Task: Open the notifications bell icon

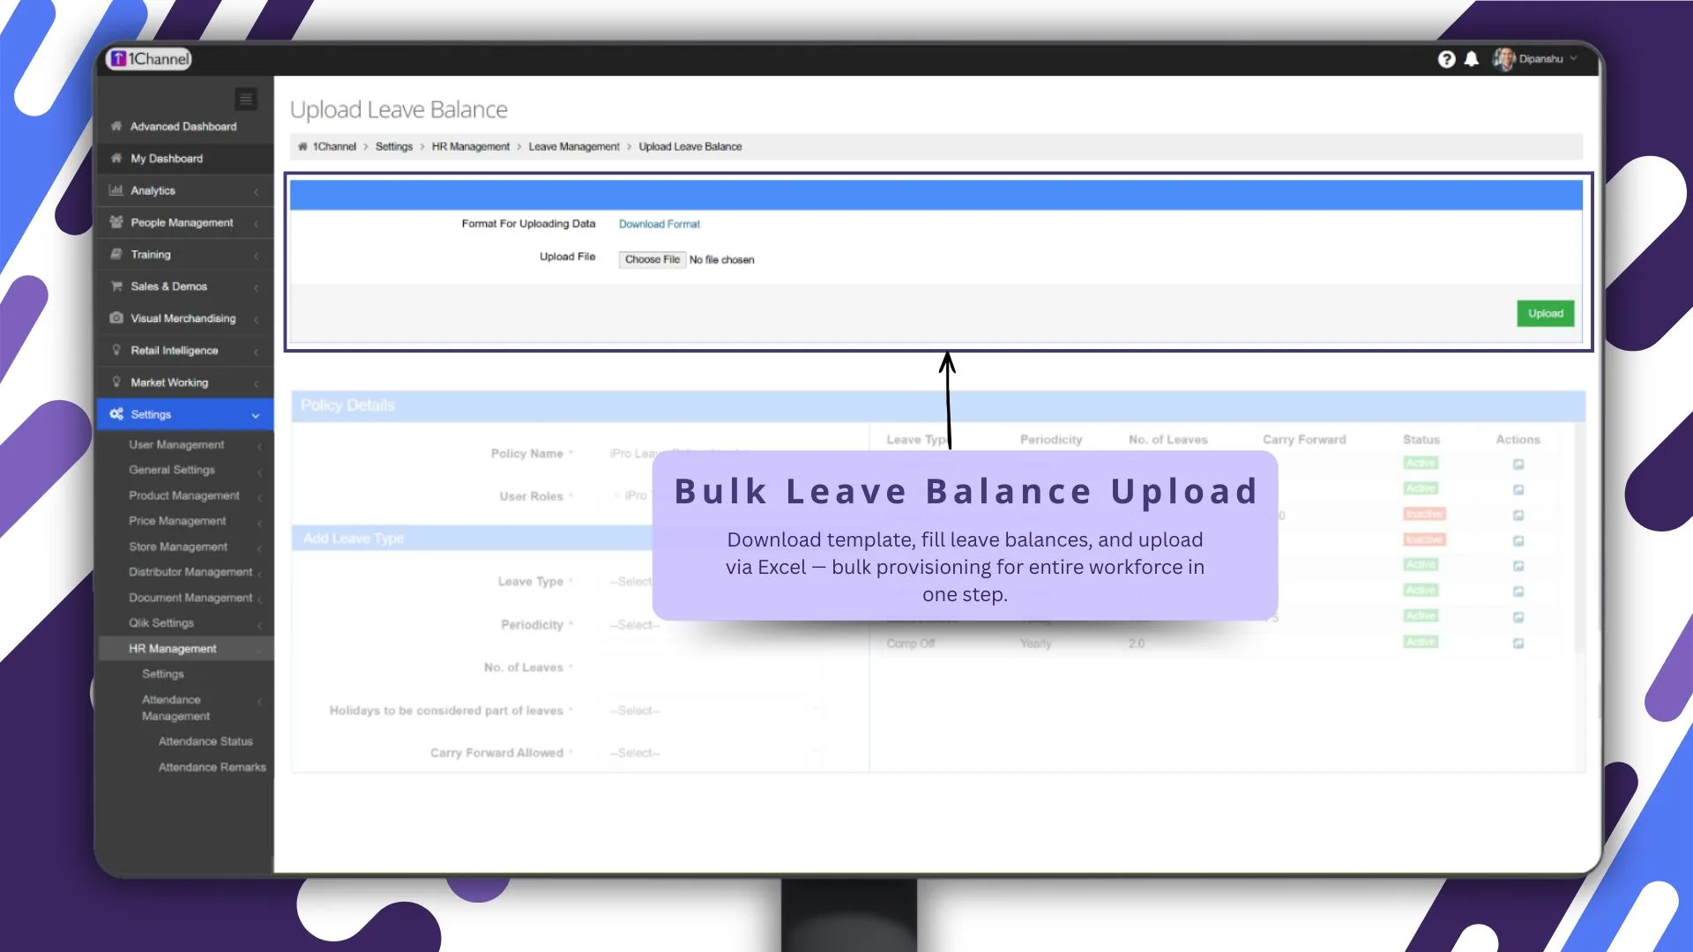Action: (x=1471, y=59)
